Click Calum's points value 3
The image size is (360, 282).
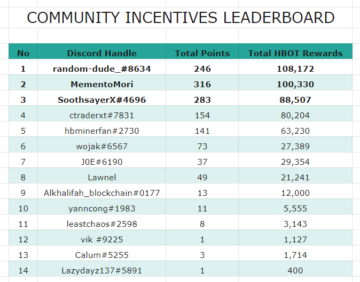pos(202,255)
